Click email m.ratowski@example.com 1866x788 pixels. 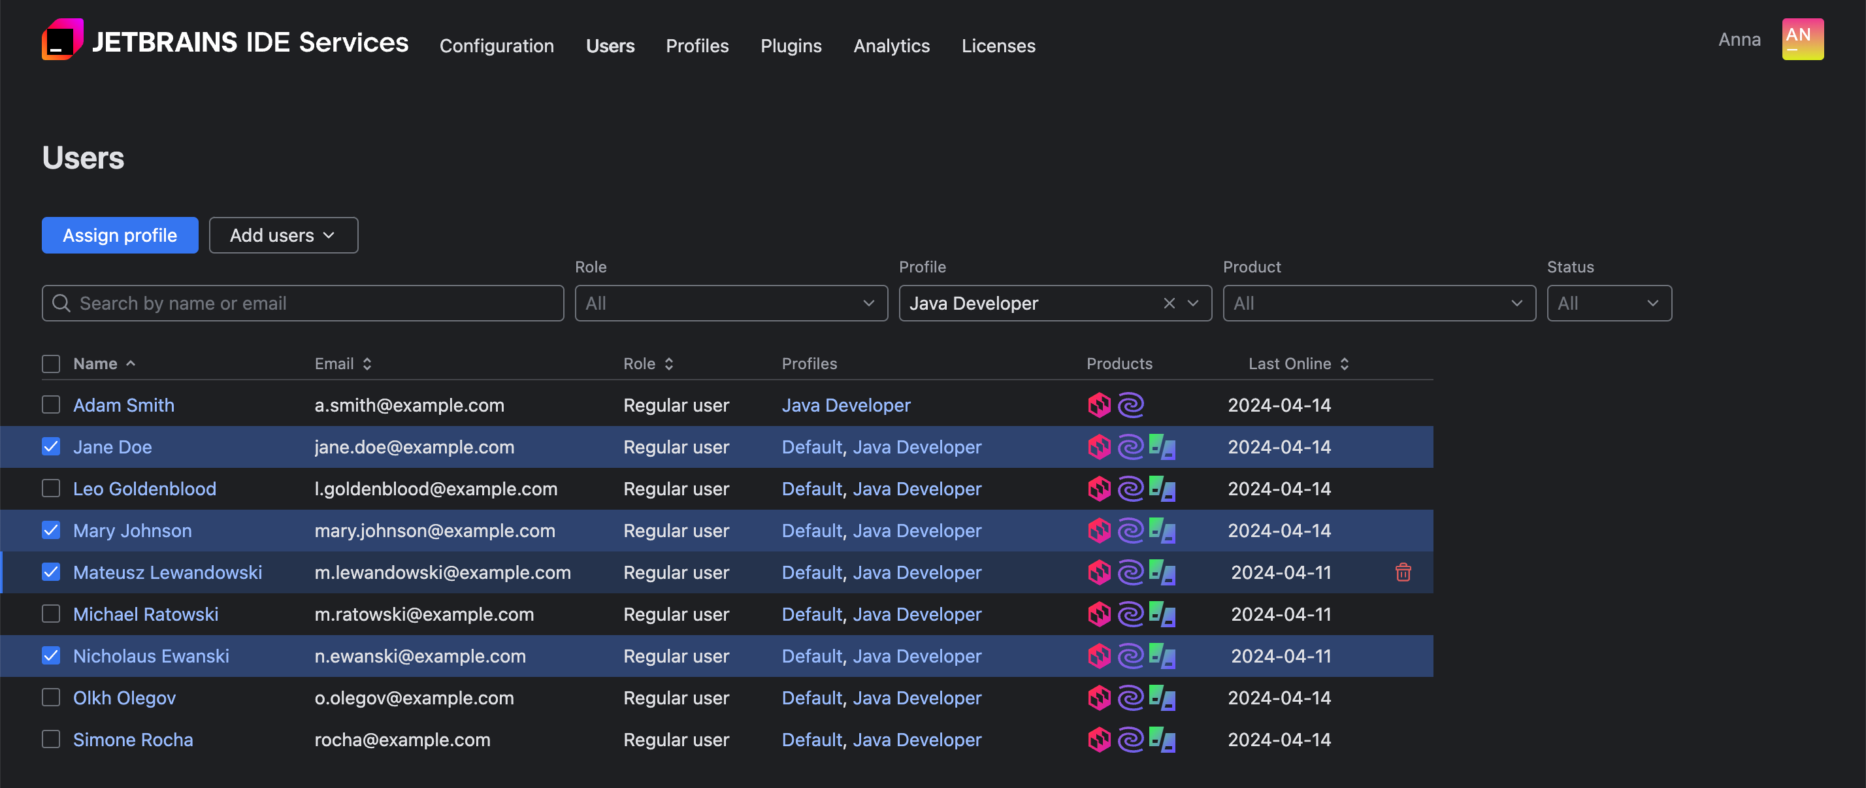[x=424, y=614]
